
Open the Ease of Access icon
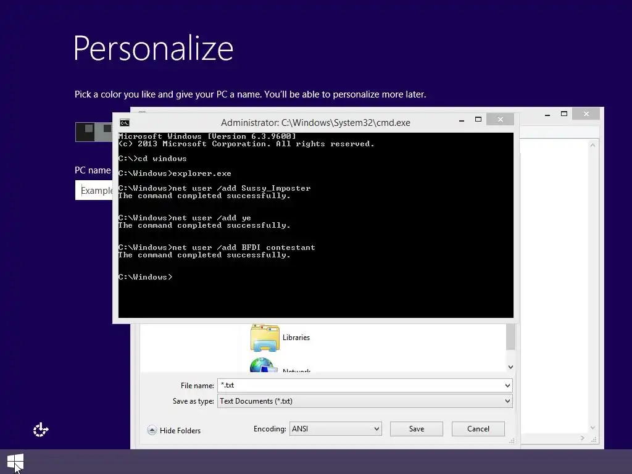point(41,430)
